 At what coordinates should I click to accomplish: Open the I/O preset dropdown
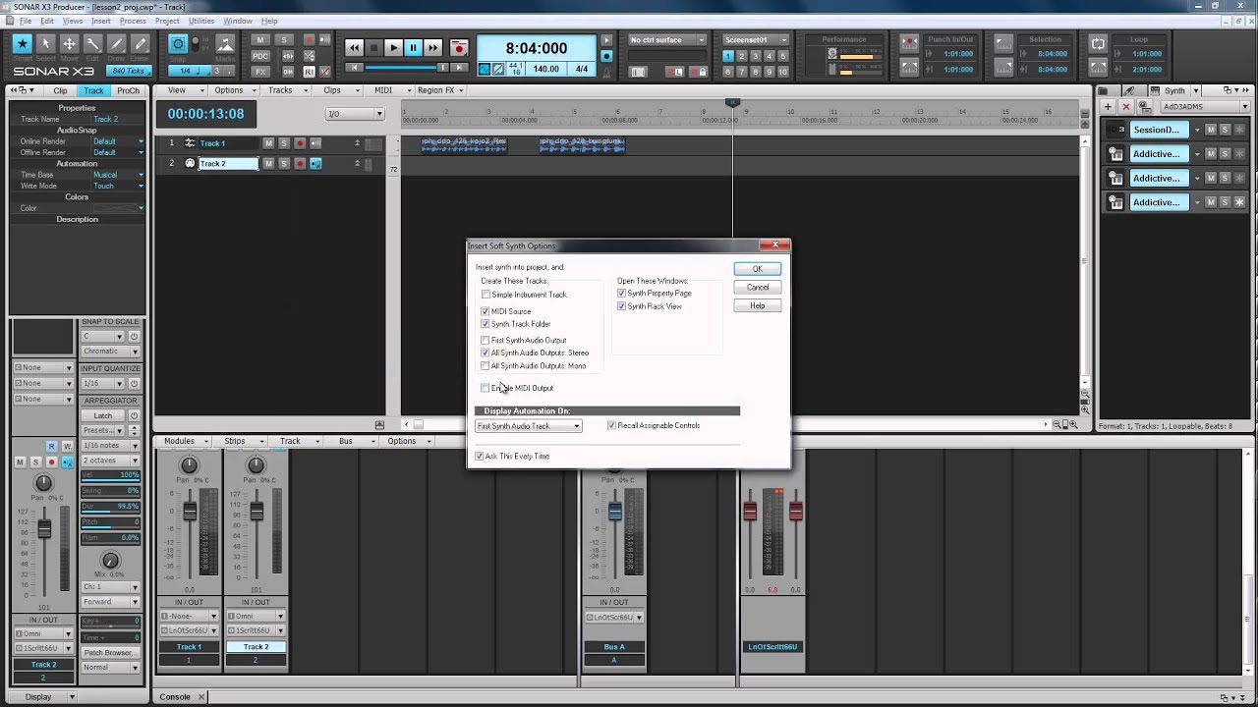coord(355,114)
